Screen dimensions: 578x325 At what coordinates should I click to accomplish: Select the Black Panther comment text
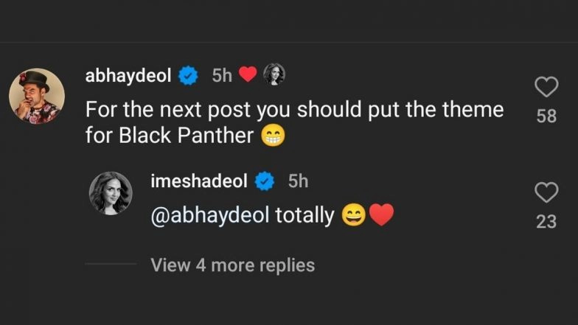pos(293,111)
